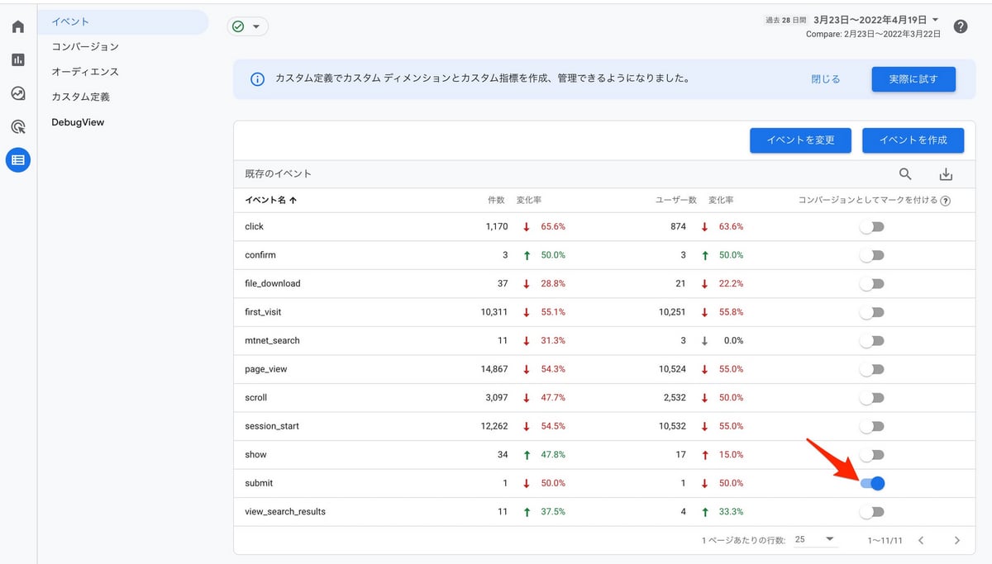Screen dimensions: 992x564
Task: Click the show event name
Action: (256, 454)
